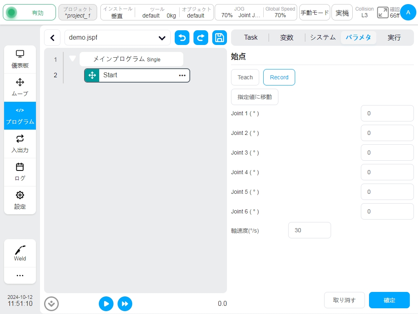The image size is (418, 314).
Task: Focus the Joint 1 angle field
Action: click(x=387, y=113)
